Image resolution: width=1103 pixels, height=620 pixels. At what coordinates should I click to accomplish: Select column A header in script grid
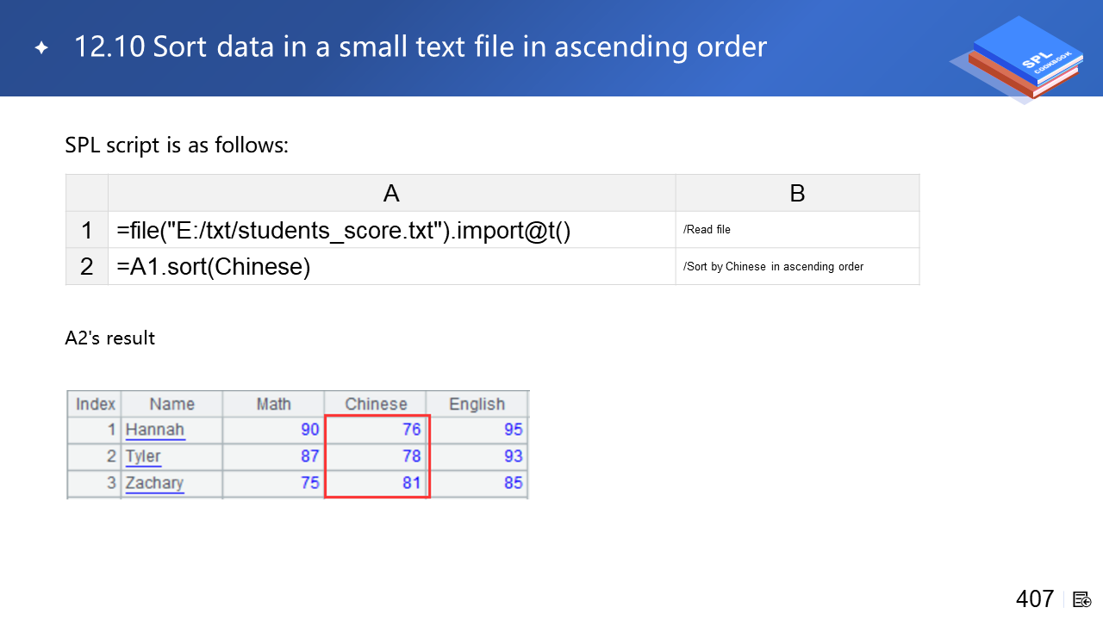391,194
